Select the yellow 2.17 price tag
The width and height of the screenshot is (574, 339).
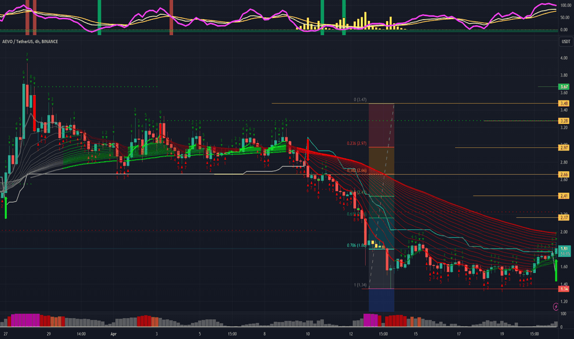click(x=564, y=218)
